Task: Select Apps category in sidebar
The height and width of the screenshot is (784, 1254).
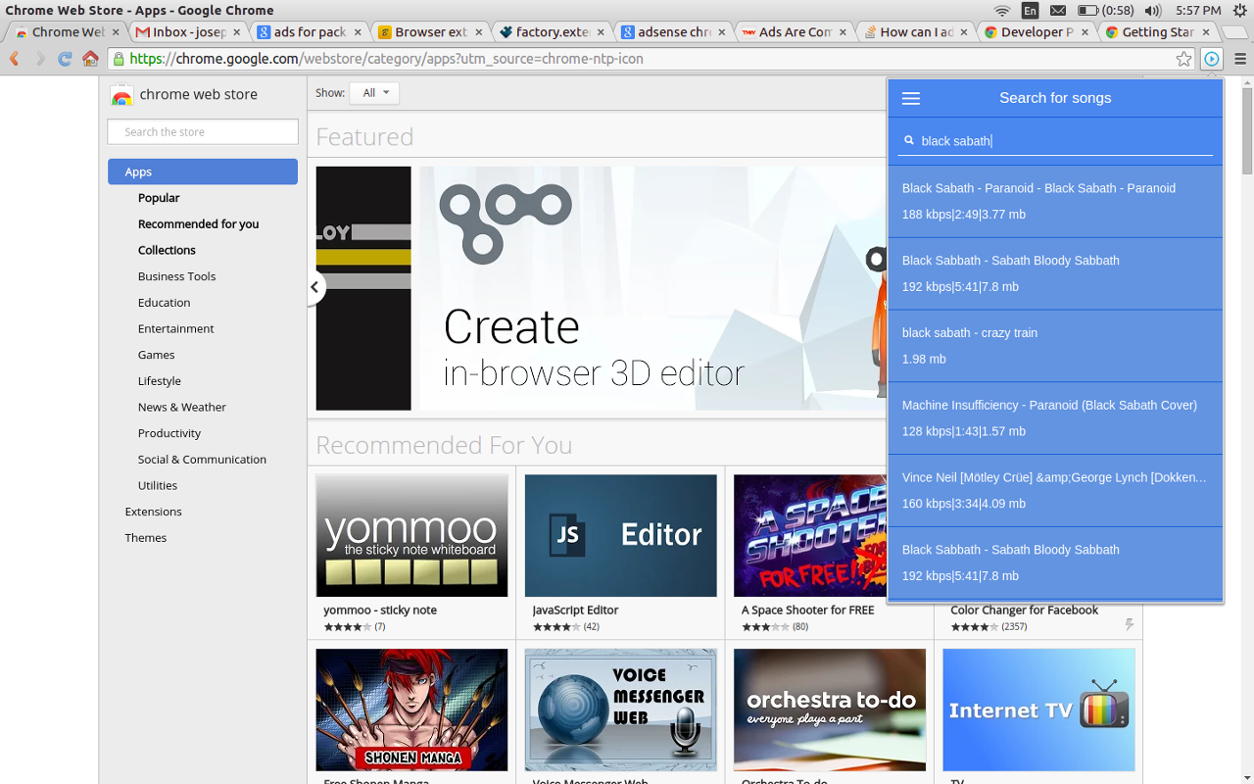Action: click(203, 171)
